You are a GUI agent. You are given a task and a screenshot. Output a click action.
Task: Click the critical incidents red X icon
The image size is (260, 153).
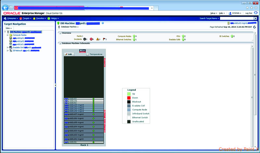tap(91, 39)
